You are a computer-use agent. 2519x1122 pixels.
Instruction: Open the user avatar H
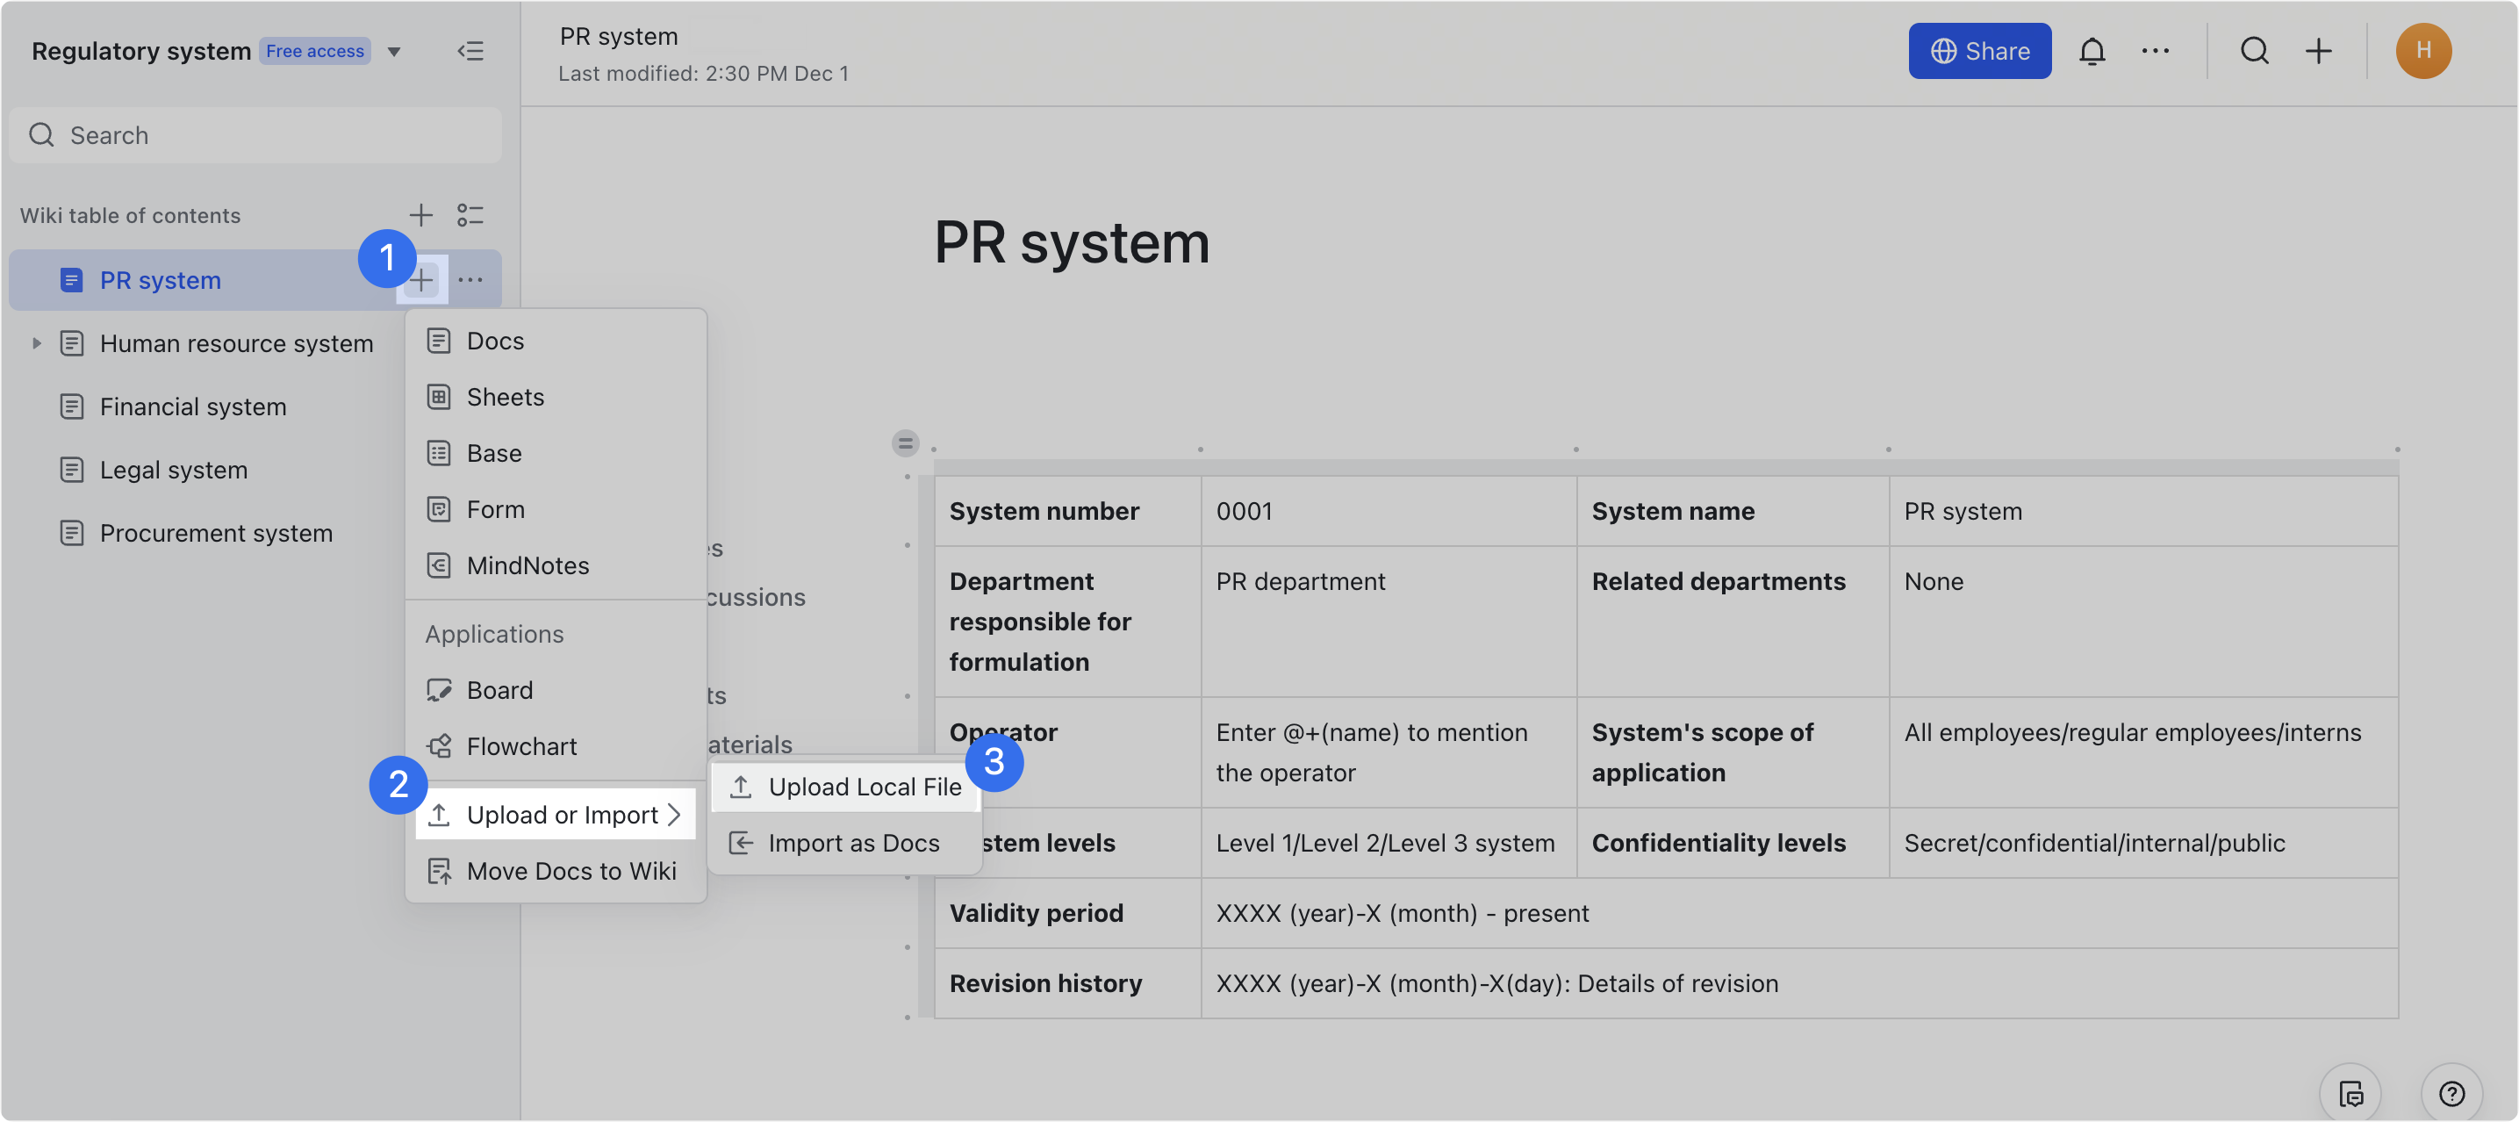[2422, 51]
